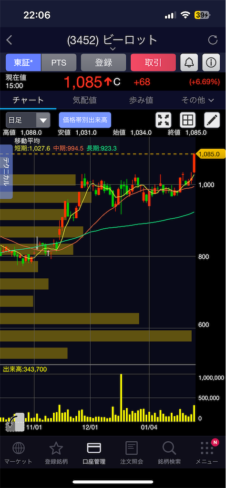Switch to 歩み値 tab
The height and width of the screenshot is (488, 226).
(141, 100)
